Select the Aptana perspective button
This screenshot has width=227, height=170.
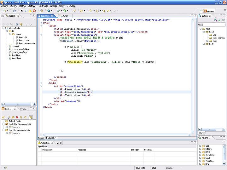(209, 11)
